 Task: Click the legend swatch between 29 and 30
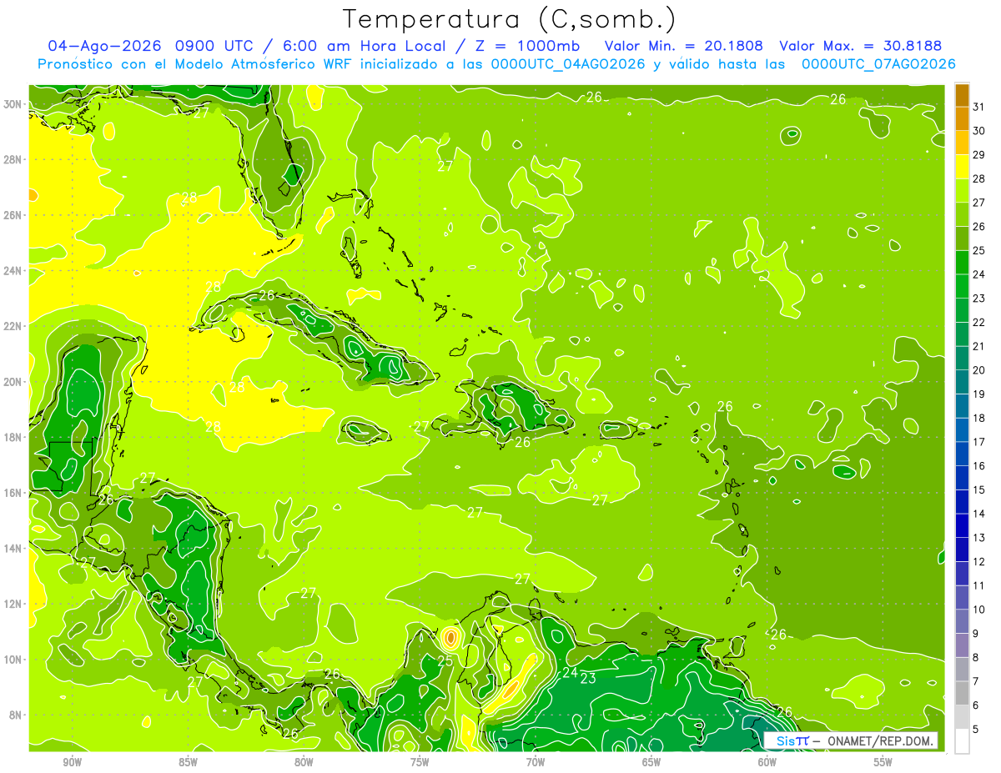point(962,143)
